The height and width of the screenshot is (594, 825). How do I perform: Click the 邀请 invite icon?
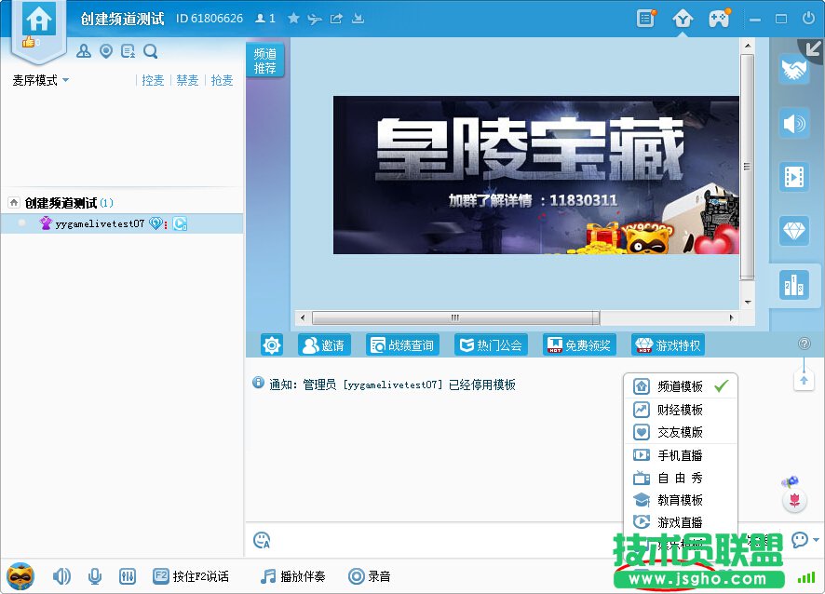324,344
